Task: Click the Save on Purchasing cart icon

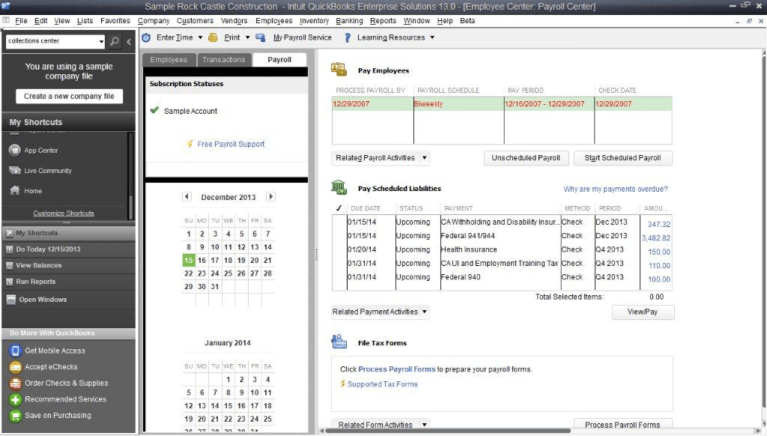Action: (15, 416)
